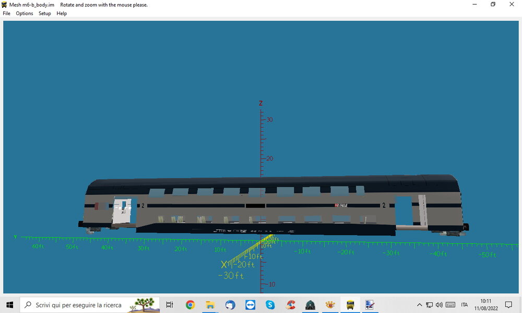Open File Explorer from the taskbar
The width and height of the screenshot is (522, 313).
[210, 305]
